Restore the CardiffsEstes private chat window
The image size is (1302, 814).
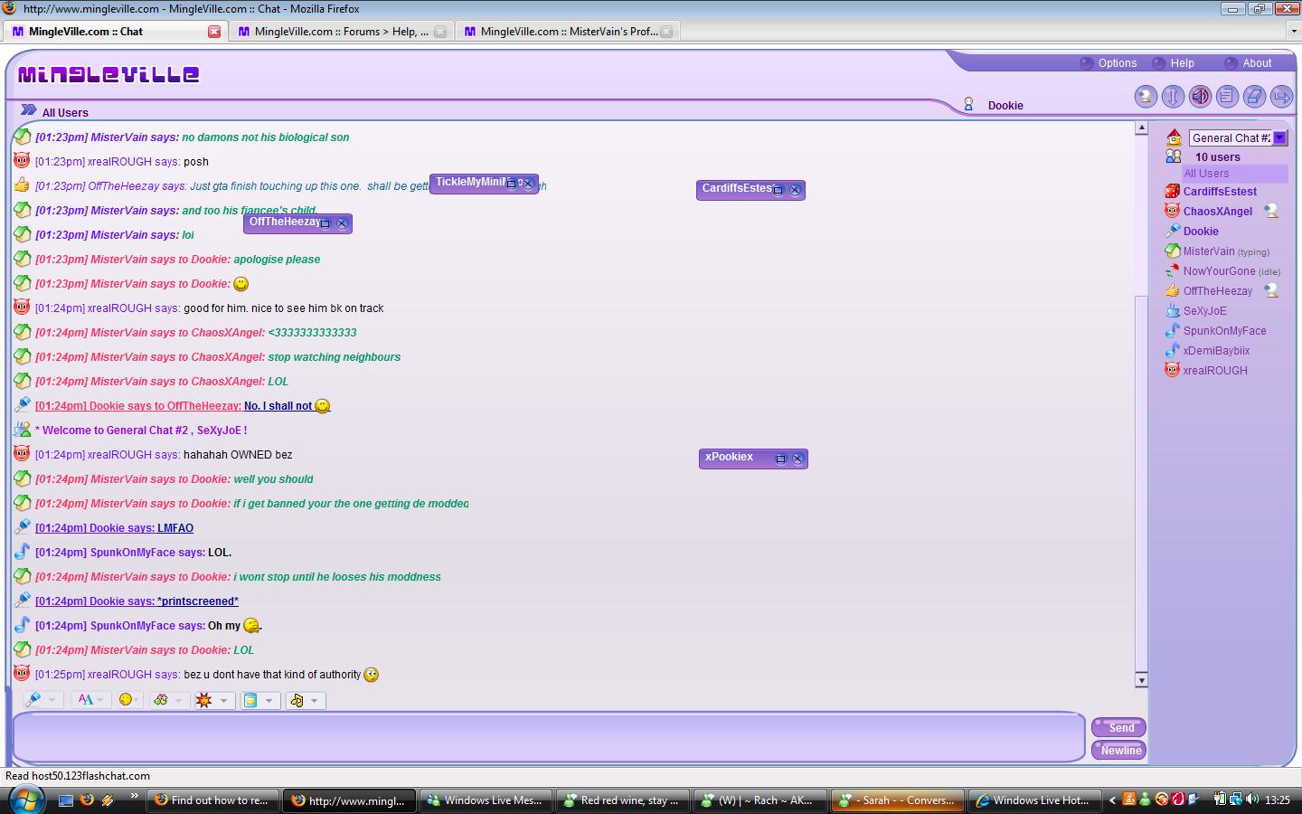coord(778,190)
